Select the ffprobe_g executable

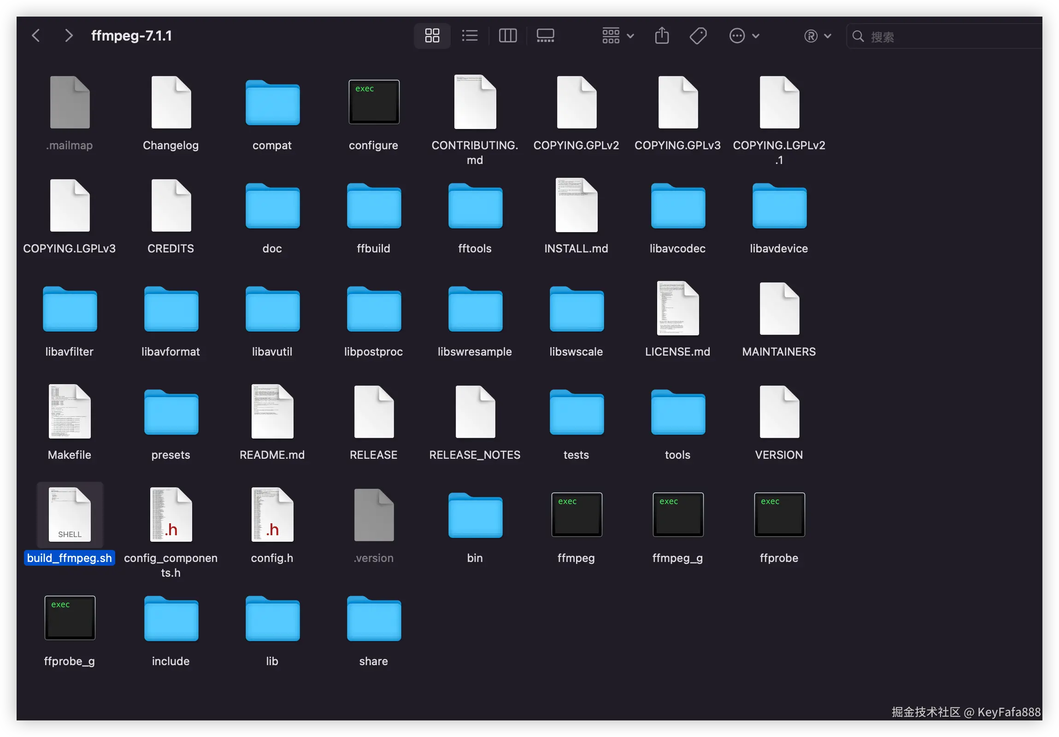[x=70, y=618]
